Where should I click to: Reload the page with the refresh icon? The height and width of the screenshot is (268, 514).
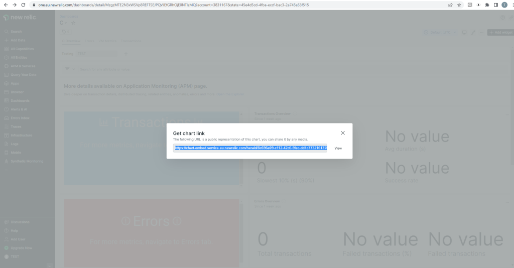coord(23,5)
